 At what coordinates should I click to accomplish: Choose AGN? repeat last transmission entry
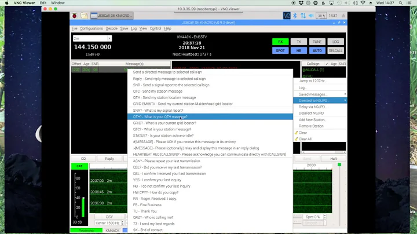(210, 161)
